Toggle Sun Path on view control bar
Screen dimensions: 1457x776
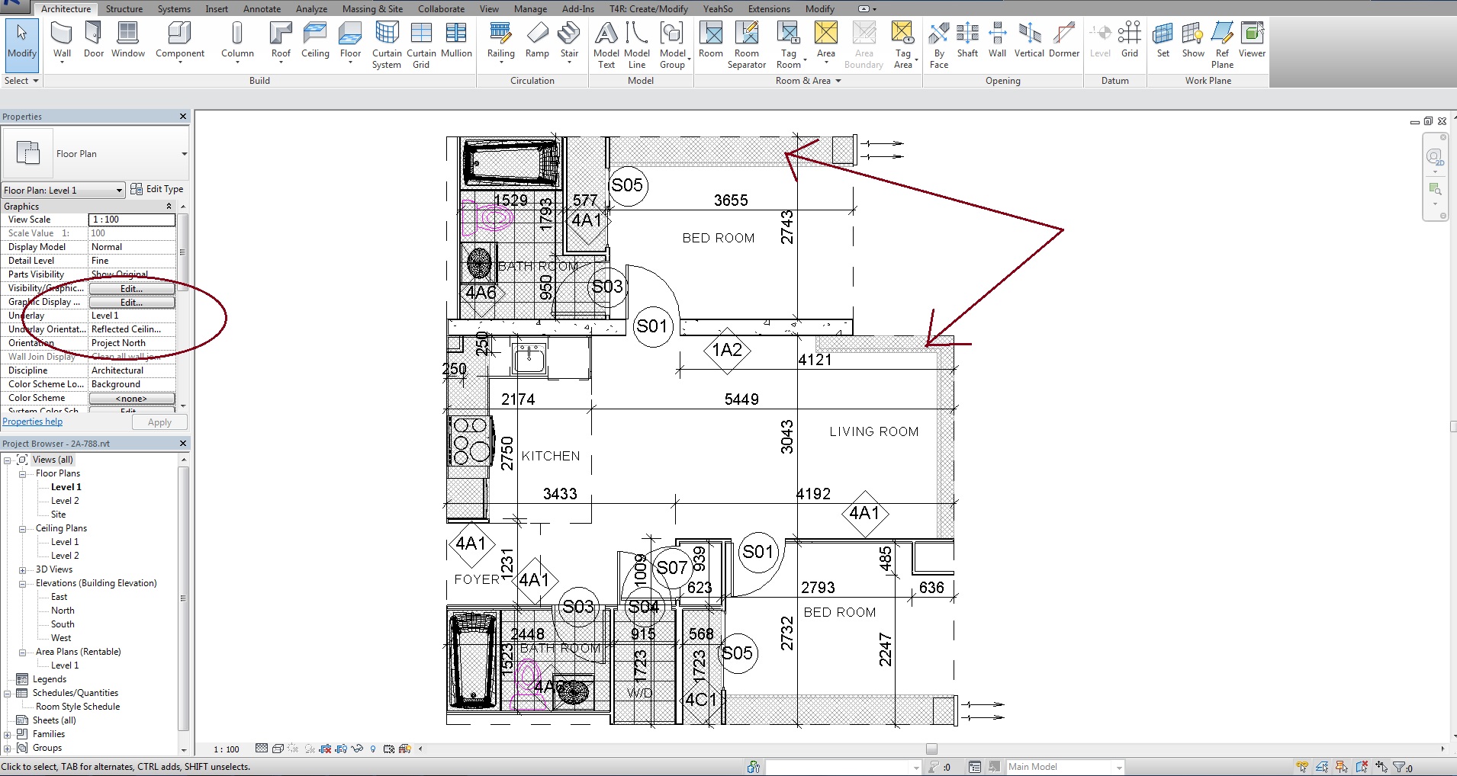point(294,749)
